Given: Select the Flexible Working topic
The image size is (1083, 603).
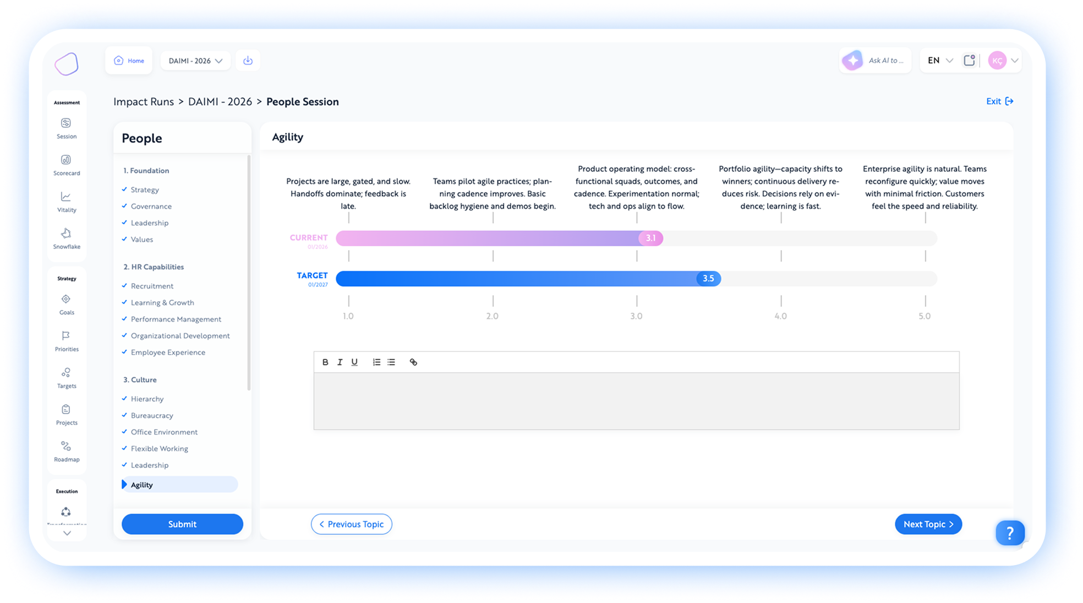Looking at the screenshot, I should tap(160, 449).
